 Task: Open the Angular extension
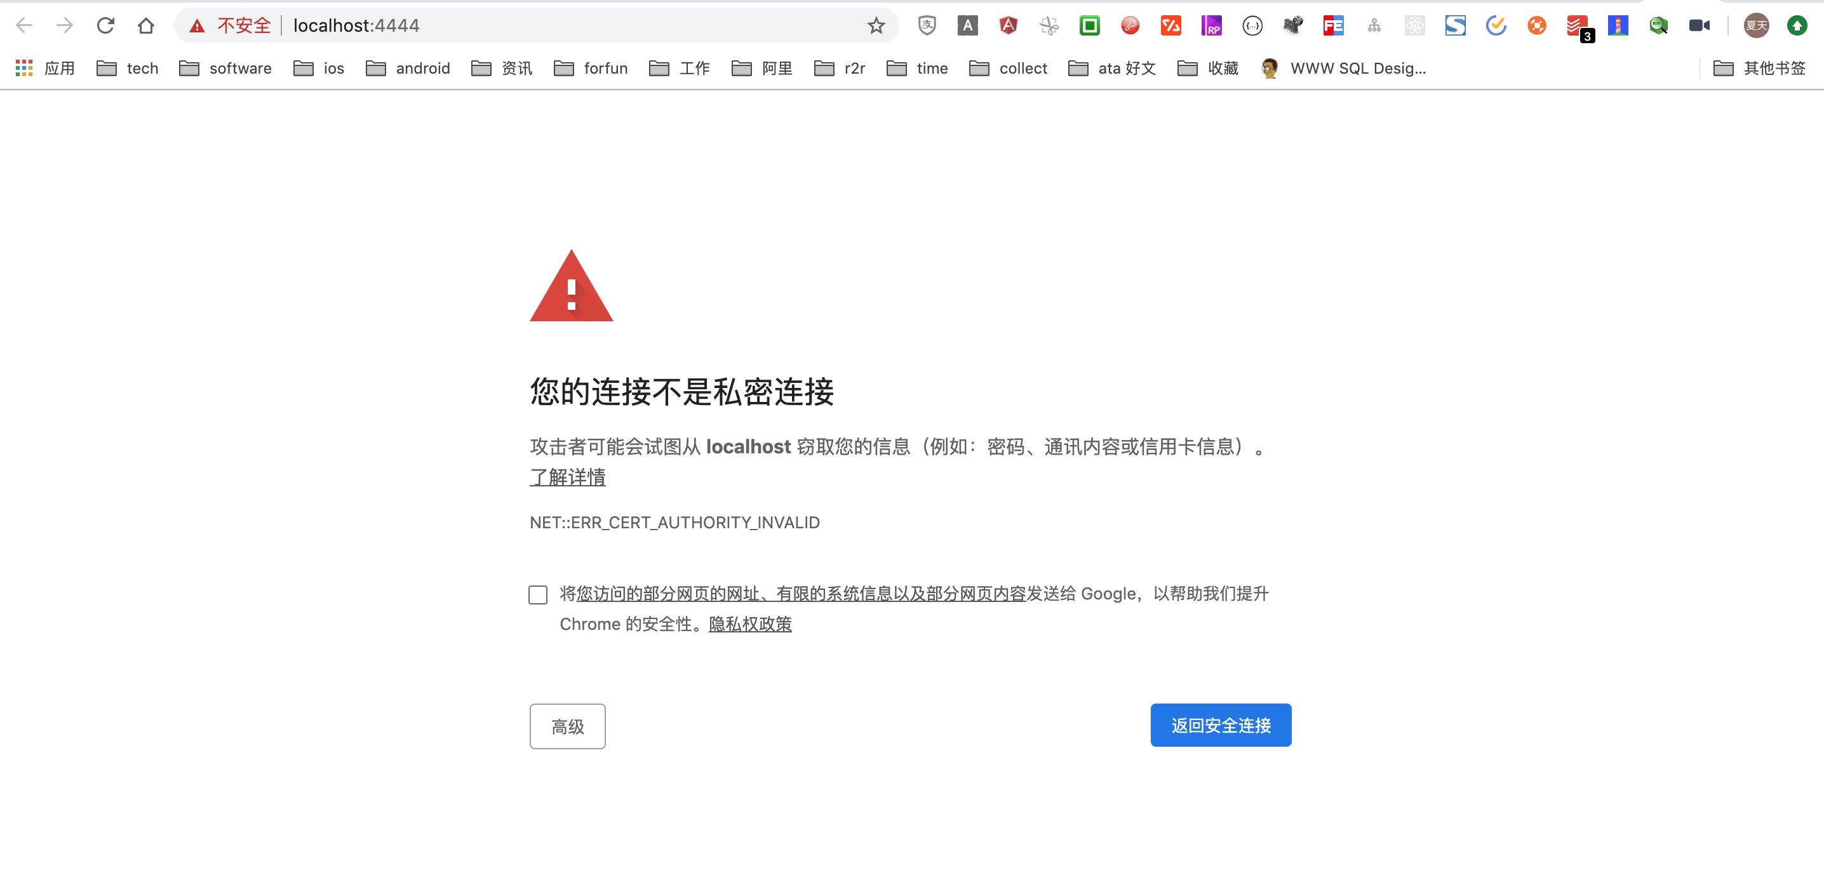click(1009, 25)
